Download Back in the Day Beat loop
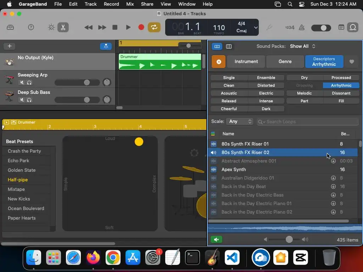The image size is (363, 272). (x=333, y=186)
